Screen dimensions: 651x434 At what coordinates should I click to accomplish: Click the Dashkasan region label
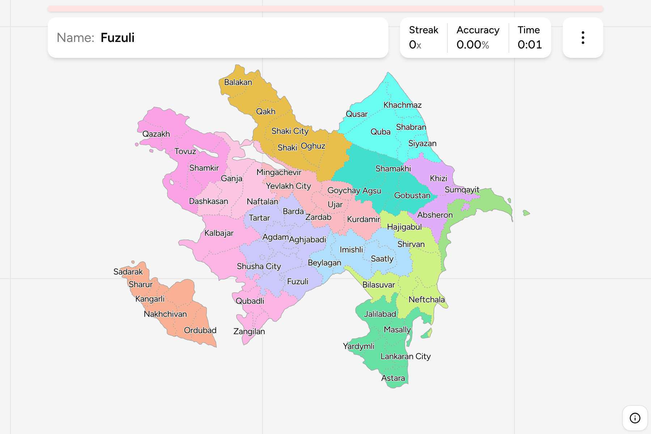coord(208,201)
